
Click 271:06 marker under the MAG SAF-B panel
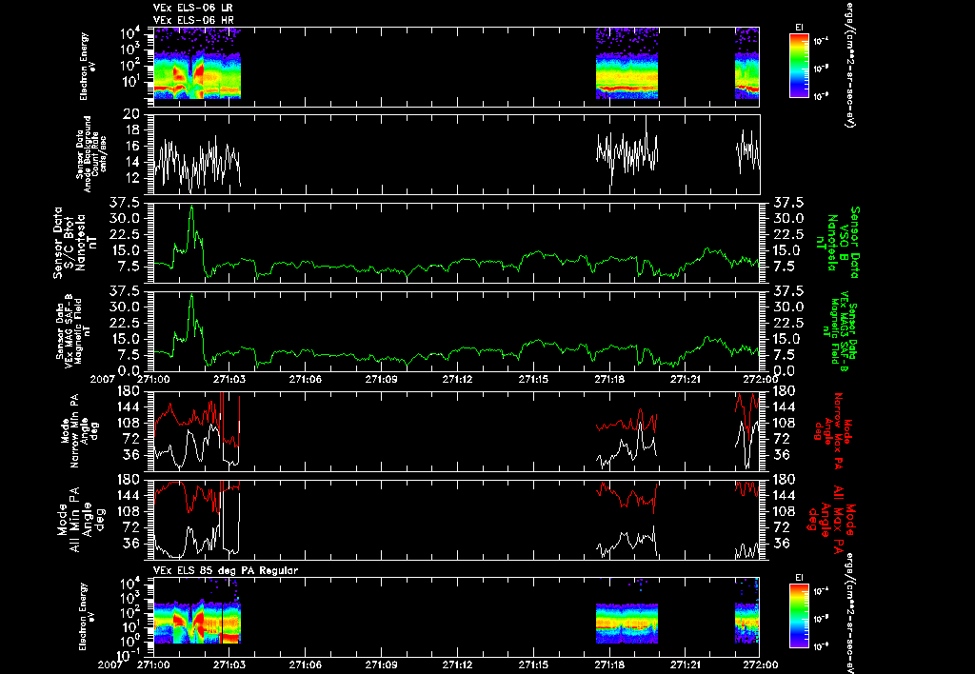pyautogui.click(x=306, y=379)
